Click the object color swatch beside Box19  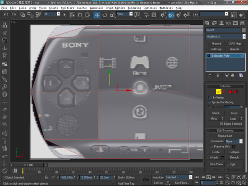[244, 30]
